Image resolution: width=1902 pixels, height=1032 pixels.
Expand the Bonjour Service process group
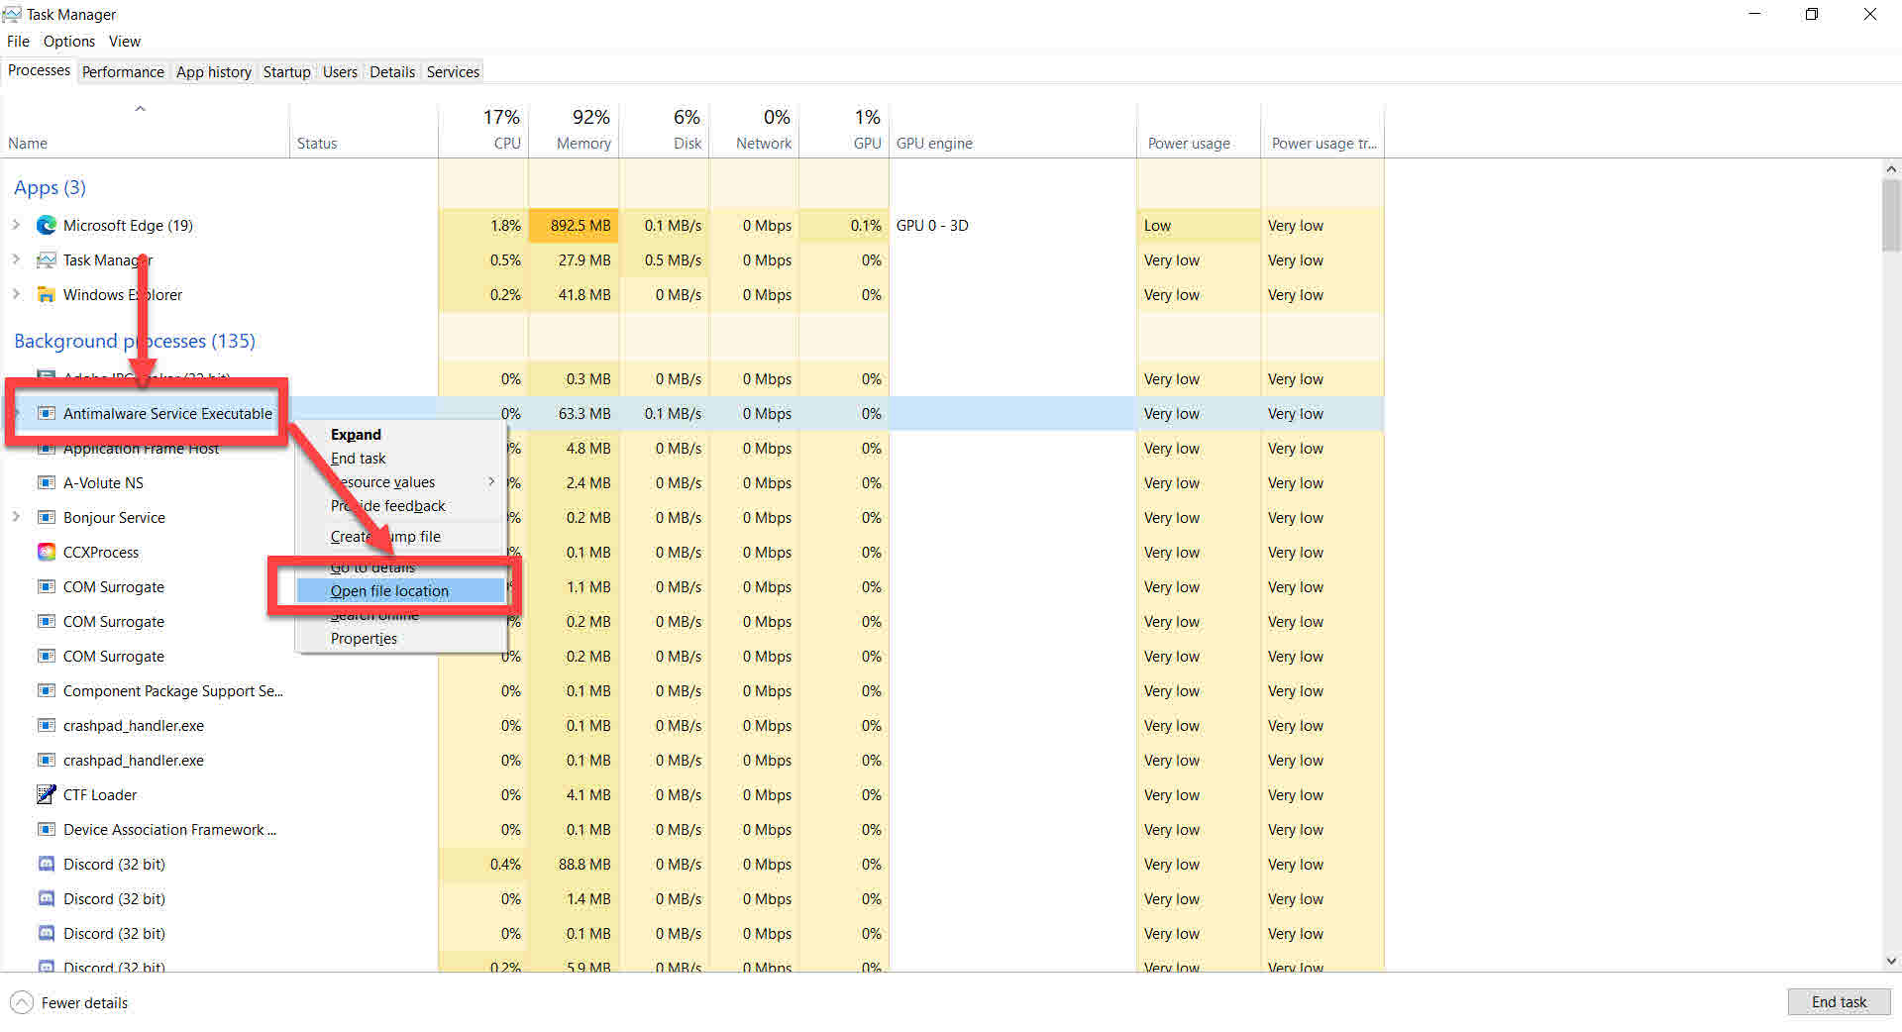[16, 517]
